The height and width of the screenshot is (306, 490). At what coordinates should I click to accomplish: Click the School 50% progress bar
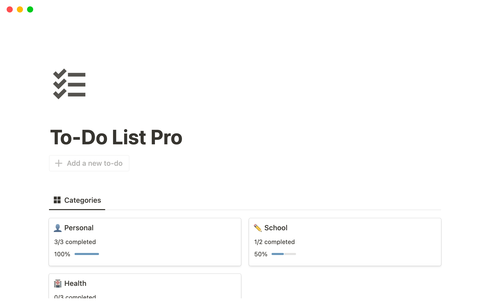point(284,254)
